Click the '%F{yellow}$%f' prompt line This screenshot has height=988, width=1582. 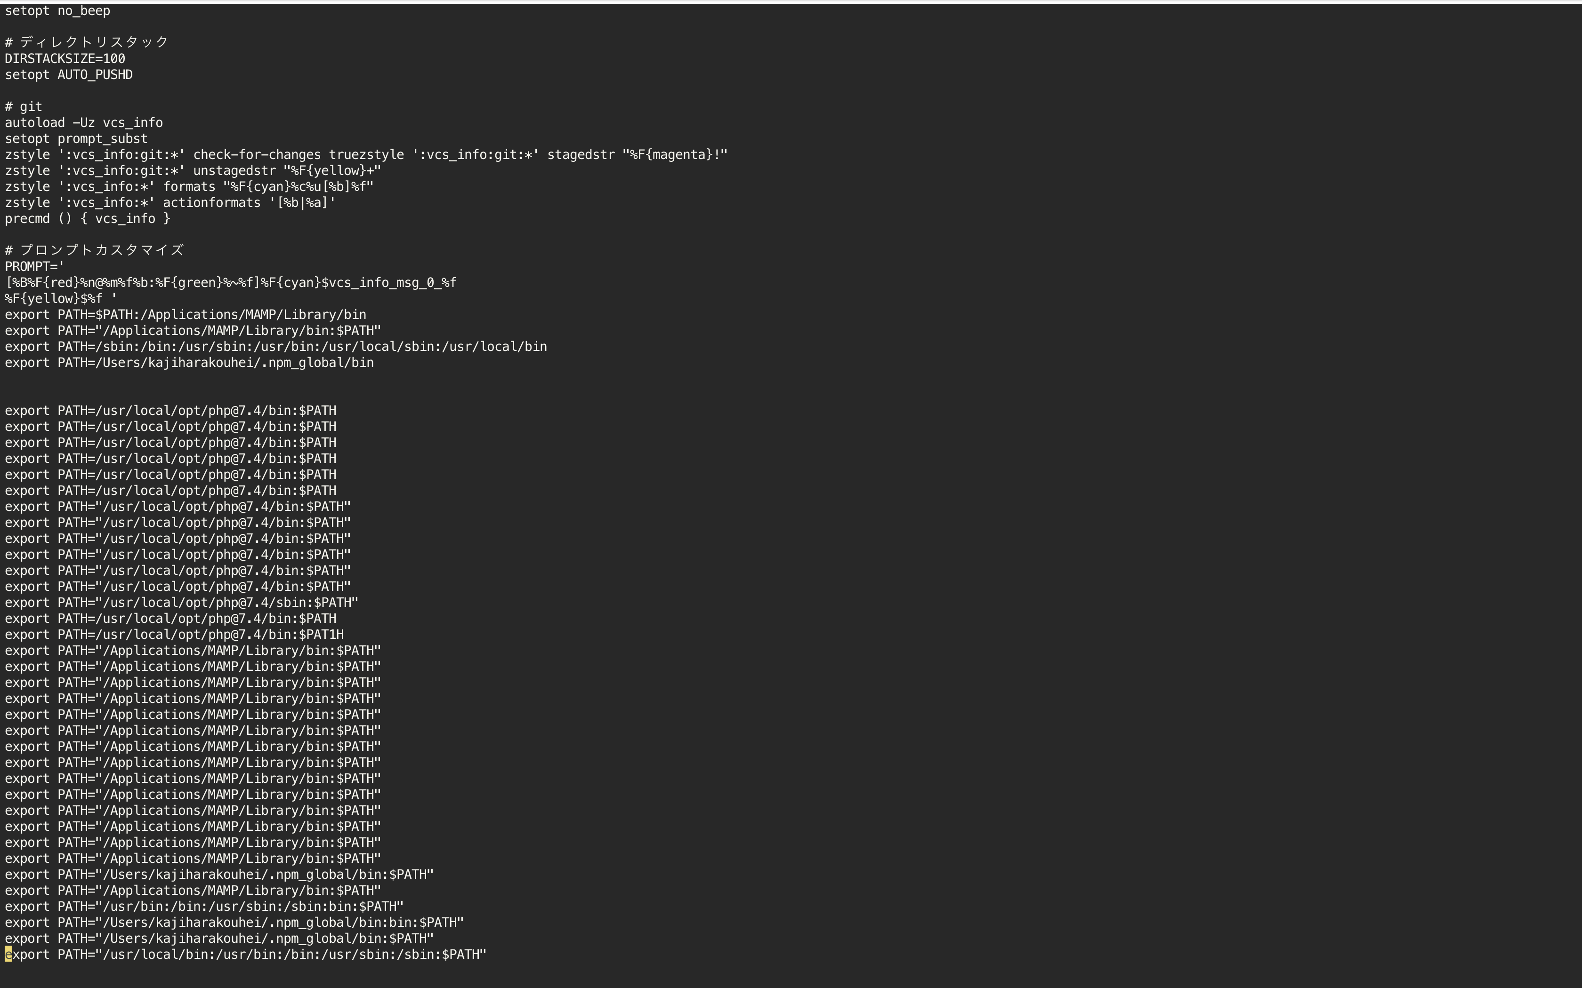pos(61,299)
